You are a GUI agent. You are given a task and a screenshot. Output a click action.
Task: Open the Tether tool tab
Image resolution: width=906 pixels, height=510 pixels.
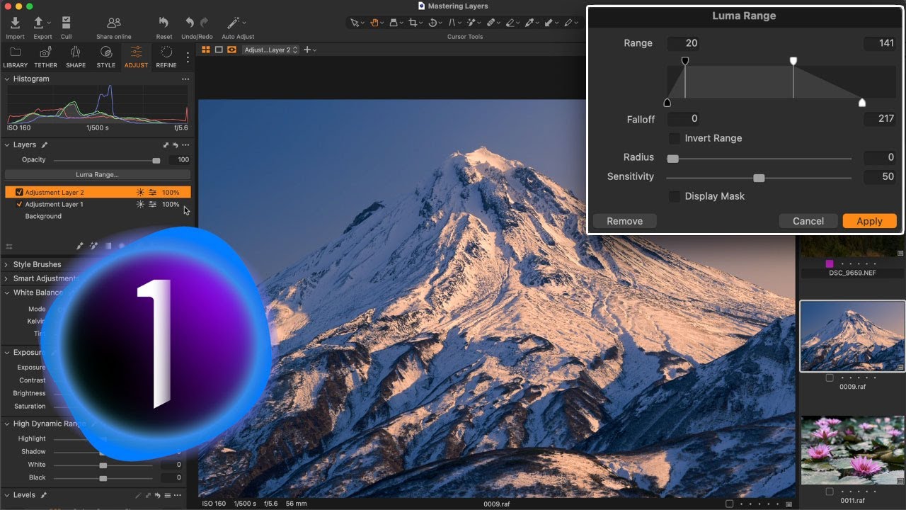point(45,57)
